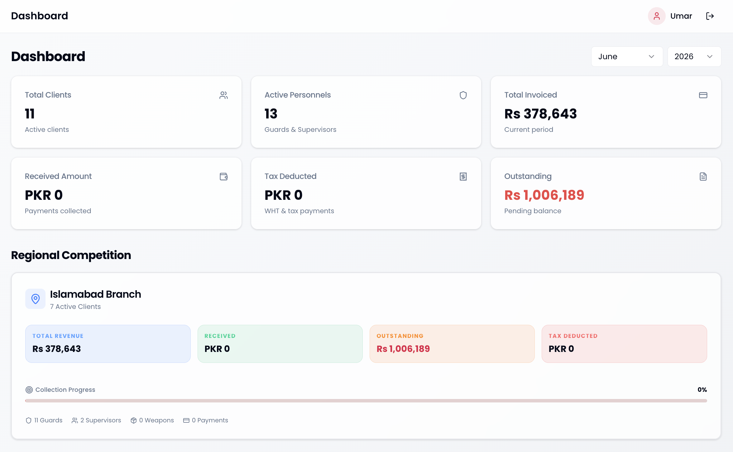Screen dimensions: 733x452
Task: Click the Umar username
Action: (681, 16)
